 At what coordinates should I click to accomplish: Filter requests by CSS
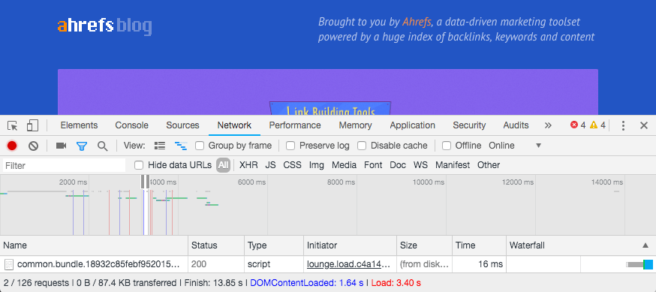[293, 165]
